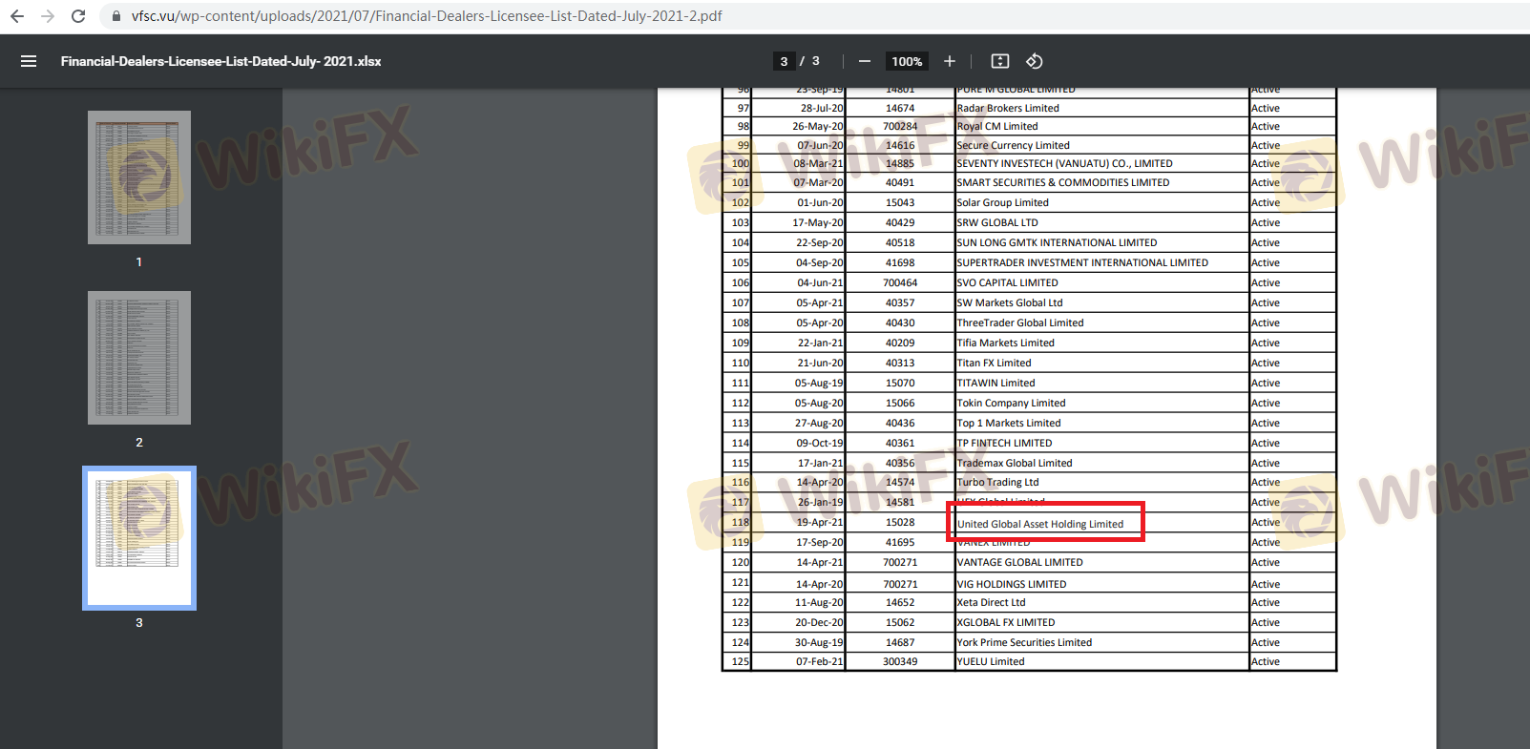
Task: Click the PDF file name title
Action: [x=220, y=61]
